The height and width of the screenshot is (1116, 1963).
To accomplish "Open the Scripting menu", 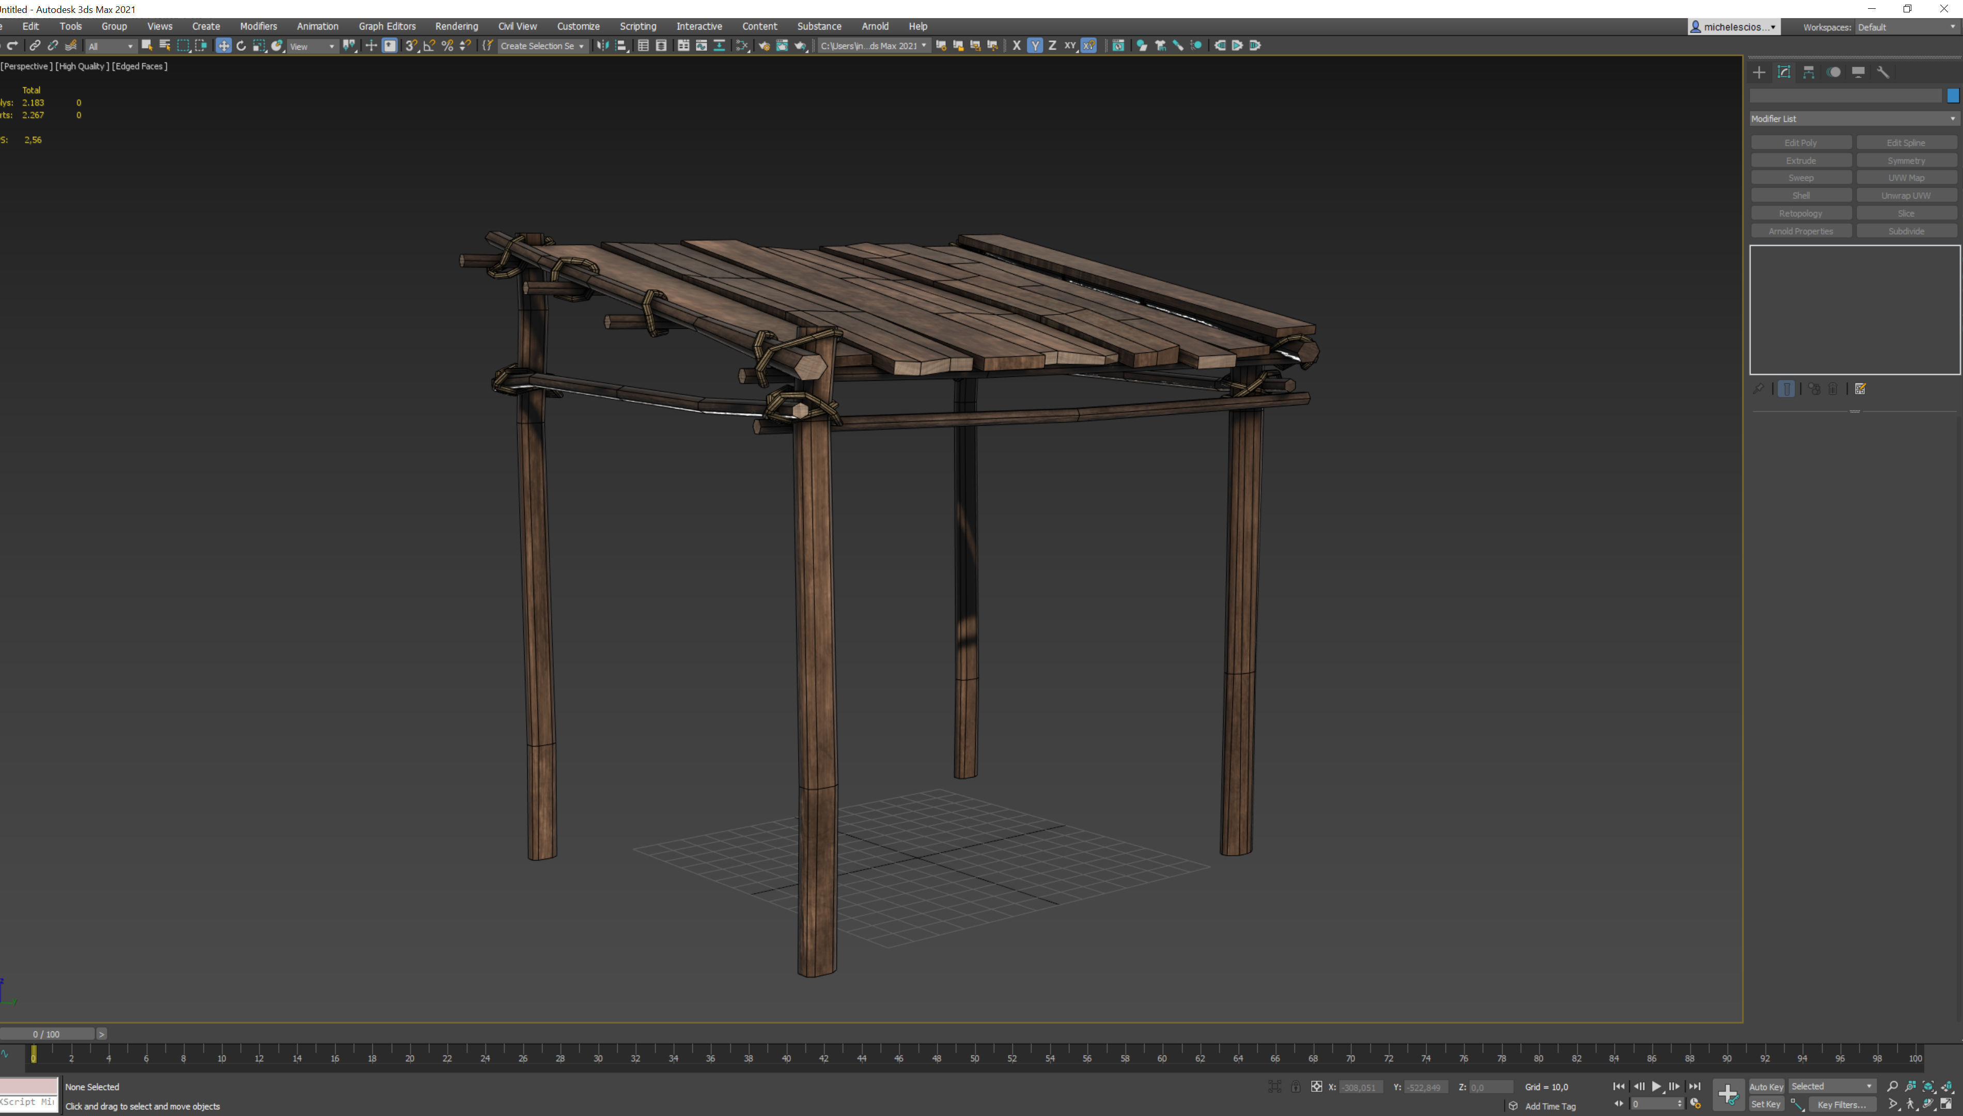I will coord(637,26).
